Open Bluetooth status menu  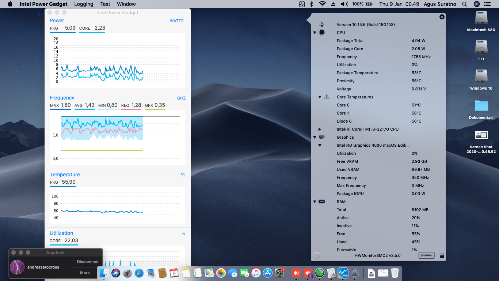point(312,4)
